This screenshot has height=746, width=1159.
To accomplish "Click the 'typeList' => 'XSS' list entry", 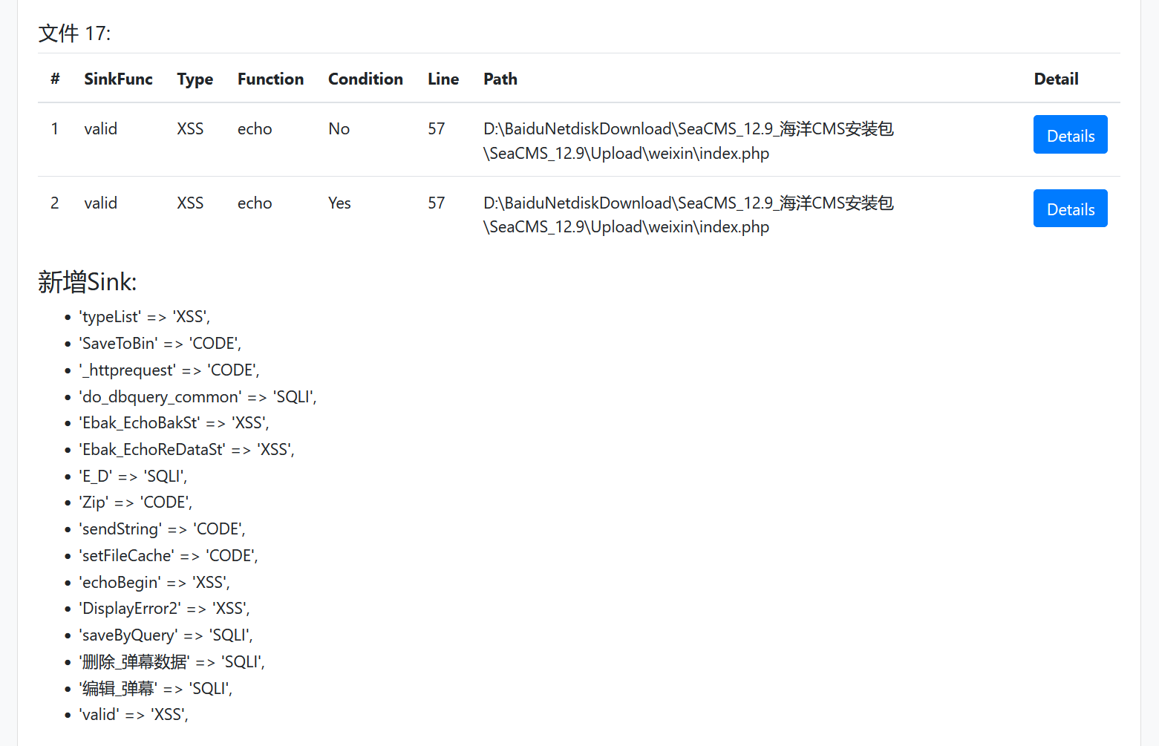I will click(145, 317).
